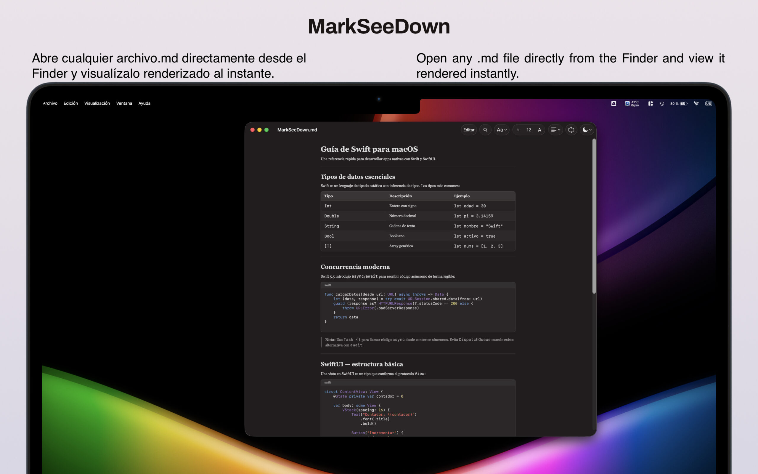Open the Aa font style dropdown
Image resolution: width=758 pixels, height=474 pixels.
[x=502, y=130]
